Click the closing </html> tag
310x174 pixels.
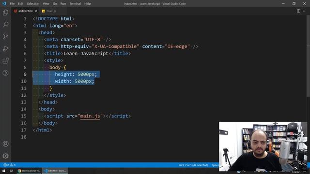[x=42, y=130]
